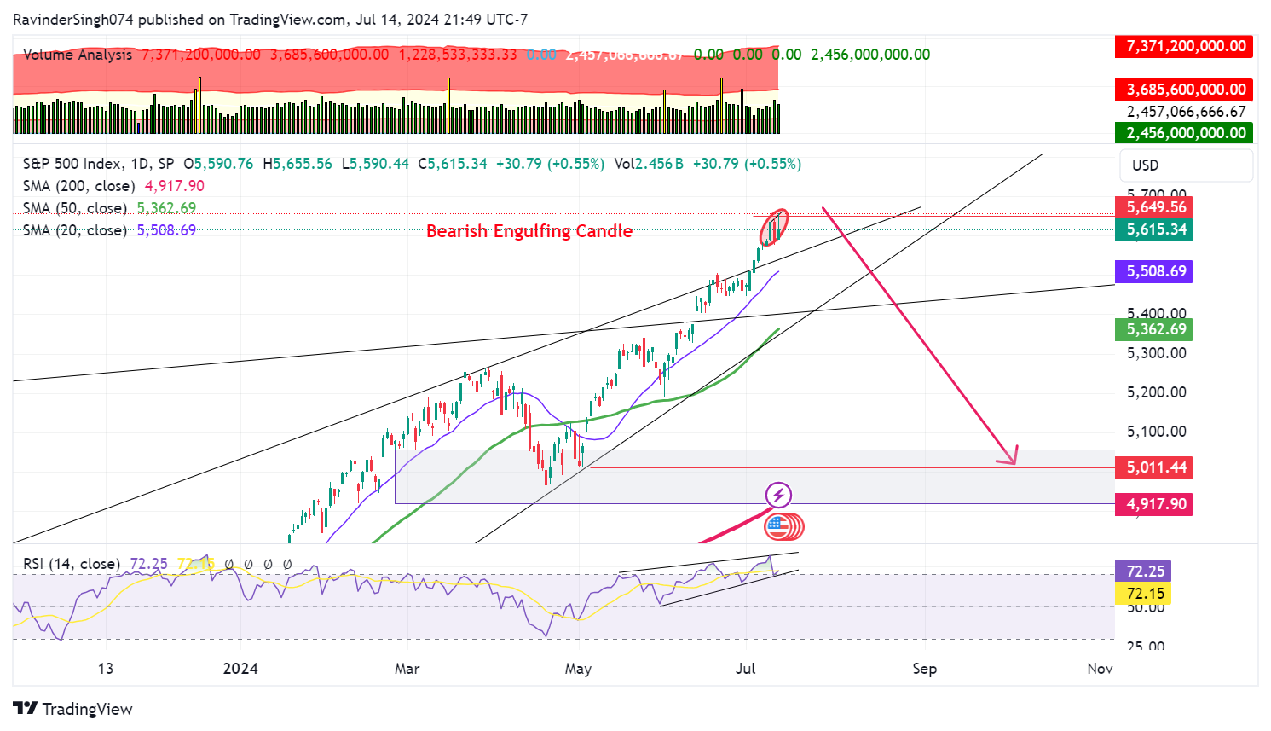Screen dimensions: 1271x731
Task: Click the RSI 72.15 yellow value label
Action: point(1145,593)
